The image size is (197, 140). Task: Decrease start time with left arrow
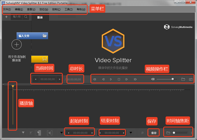pos(68,133)
